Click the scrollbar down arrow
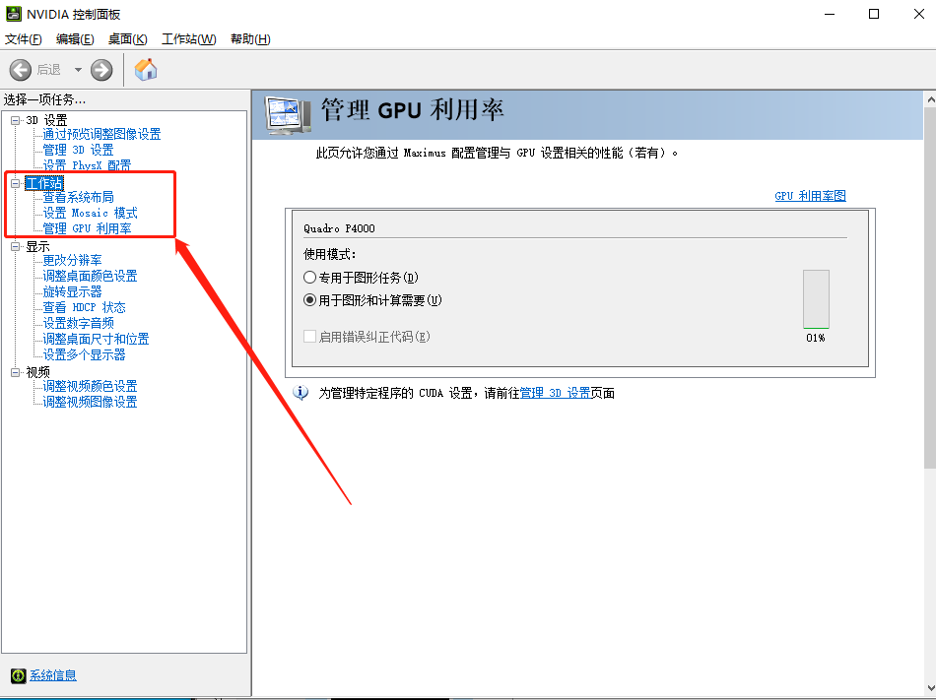 [x=930, y=688]
